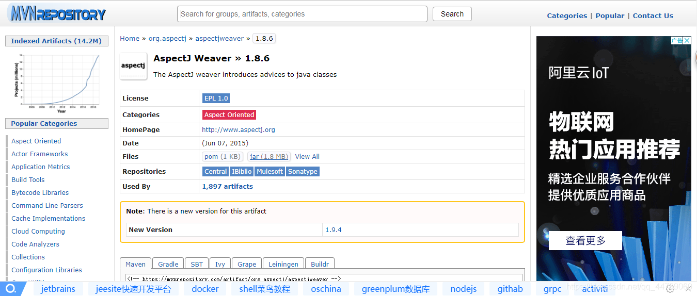Switch to the Leiningen tab
Viewport: 697px width, 296px height.
click(283, 264)
